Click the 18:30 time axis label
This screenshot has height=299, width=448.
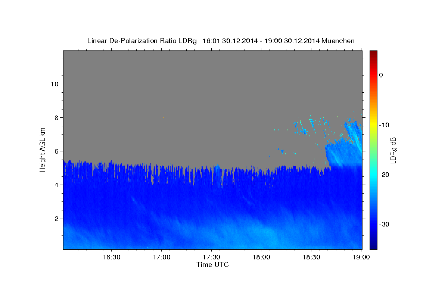pyautogui.click(x=311, y=257)
